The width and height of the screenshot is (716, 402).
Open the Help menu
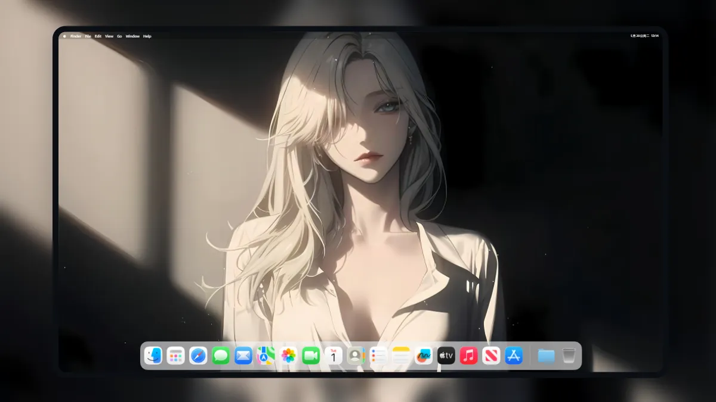click(147, 36)
